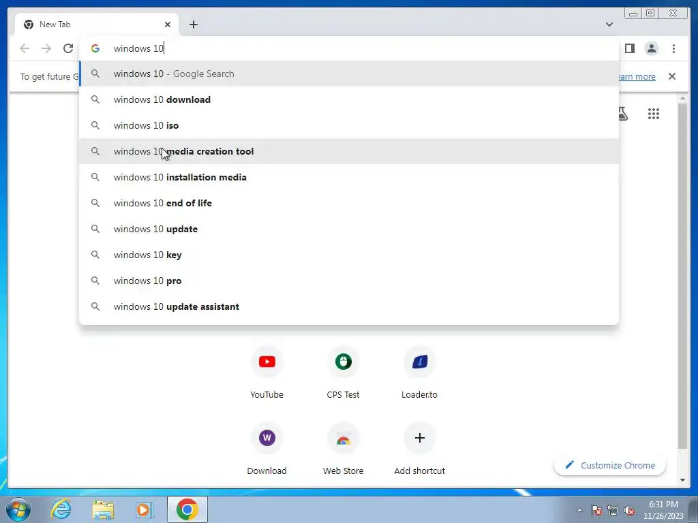Pick 'windows 10 key' suggestion
The image size is (698, 523).
349,255
